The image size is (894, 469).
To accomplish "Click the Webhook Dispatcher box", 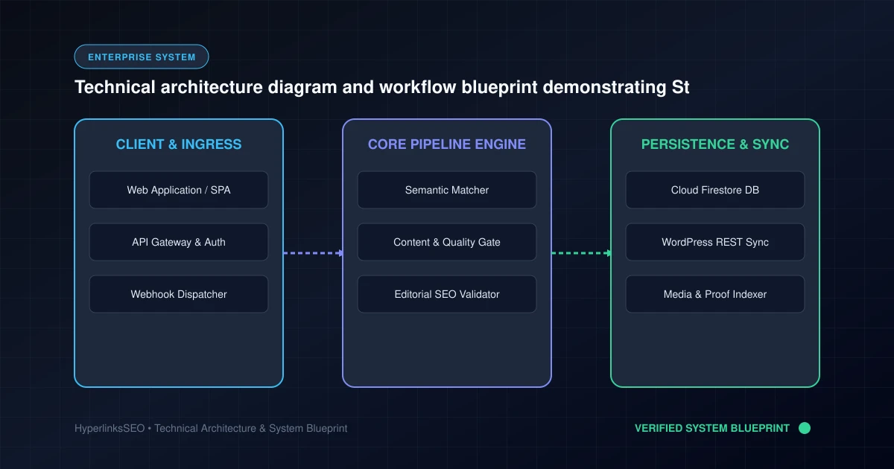I will 179,294.
